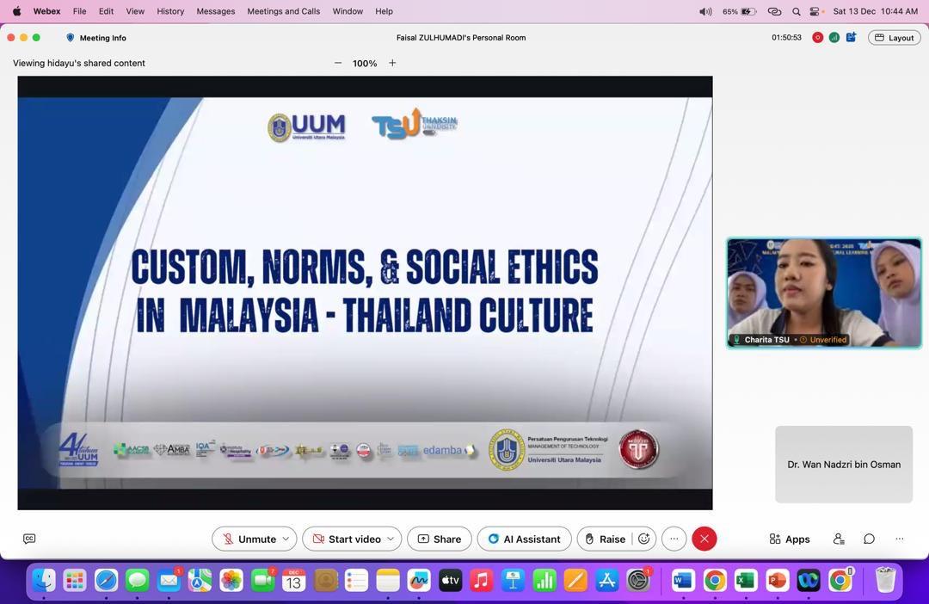Leave the meeting with red X button
This screenshot has height=604, width=929.
tap(704, 539)
